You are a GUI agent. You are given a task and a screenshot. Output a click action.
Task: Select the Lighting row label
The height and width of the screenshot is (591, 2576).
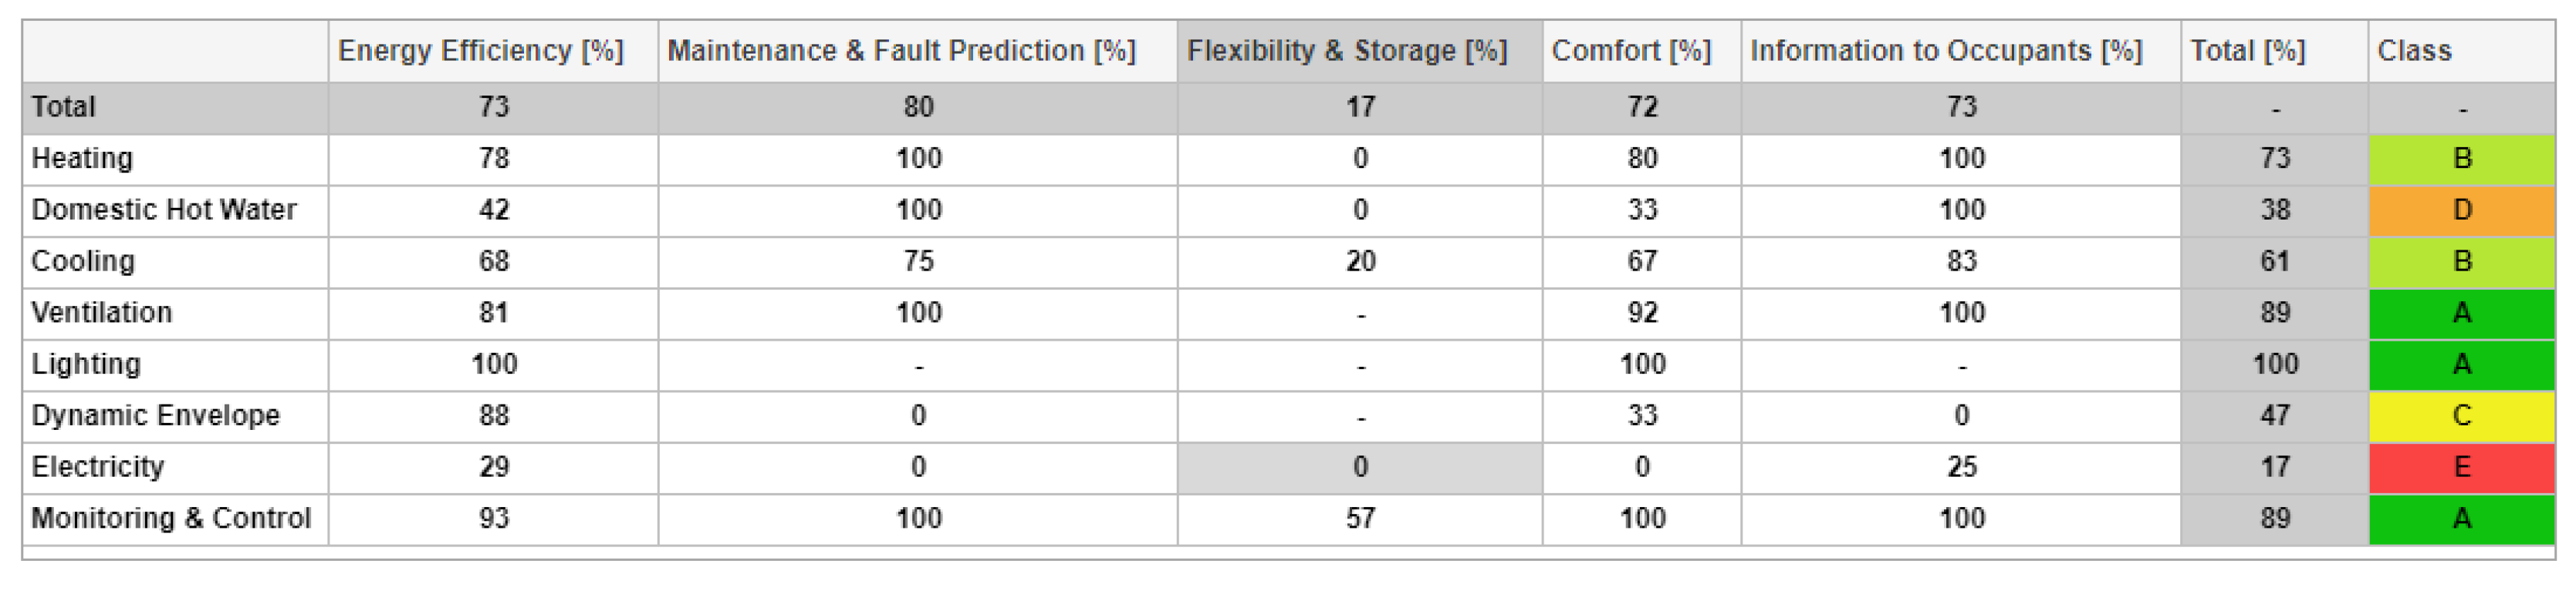[x=86, y=364]
